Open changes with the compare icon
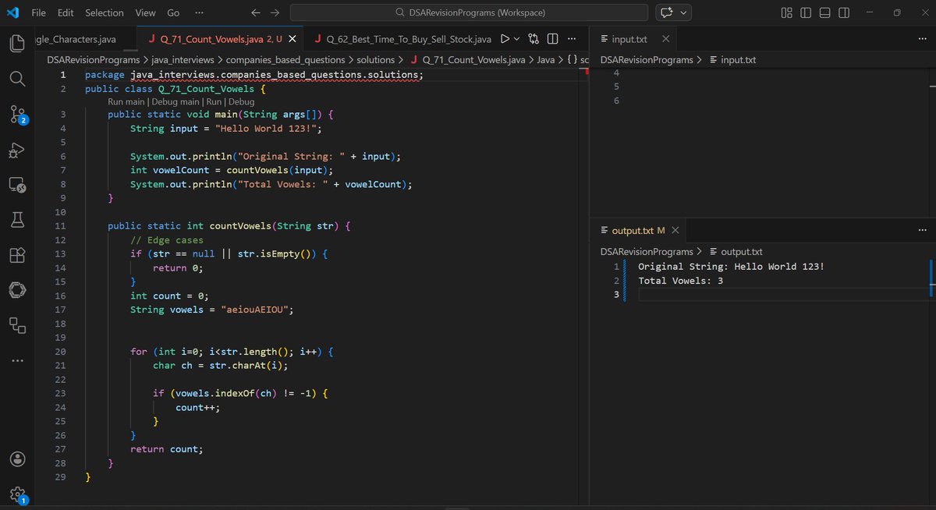 (534, 39)
